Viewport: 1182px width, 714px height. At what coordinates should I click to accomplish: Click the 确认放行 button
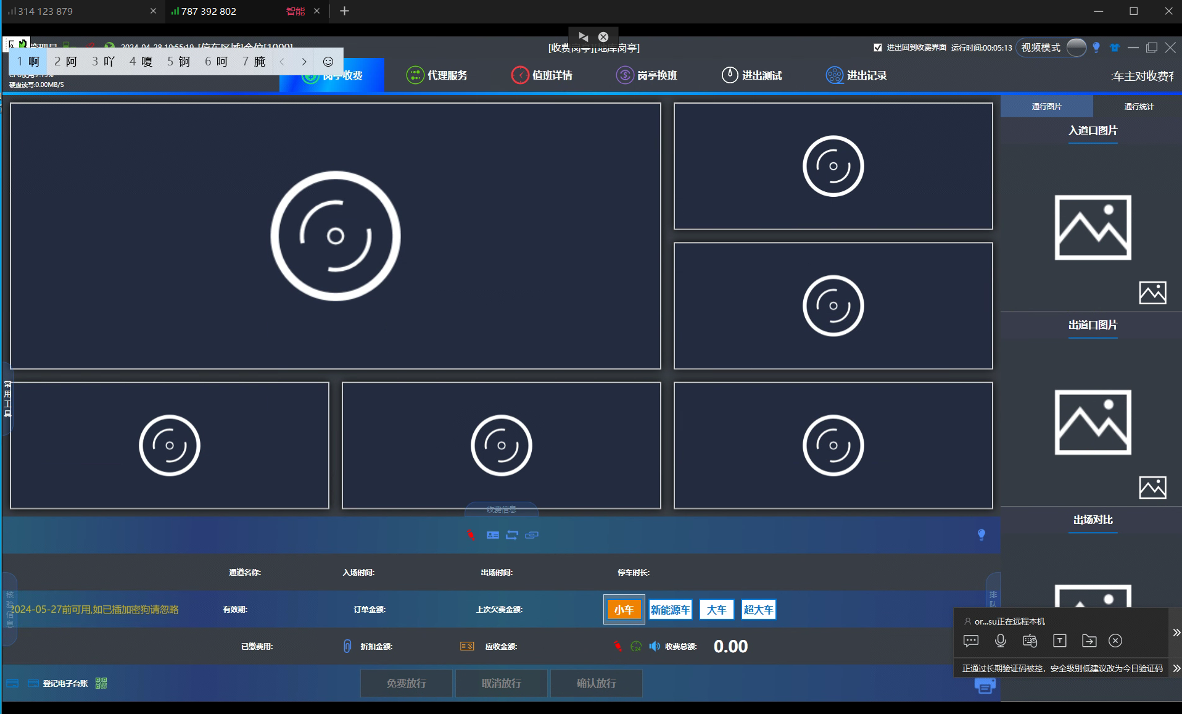pyautogui.click(x=597, y=683)
